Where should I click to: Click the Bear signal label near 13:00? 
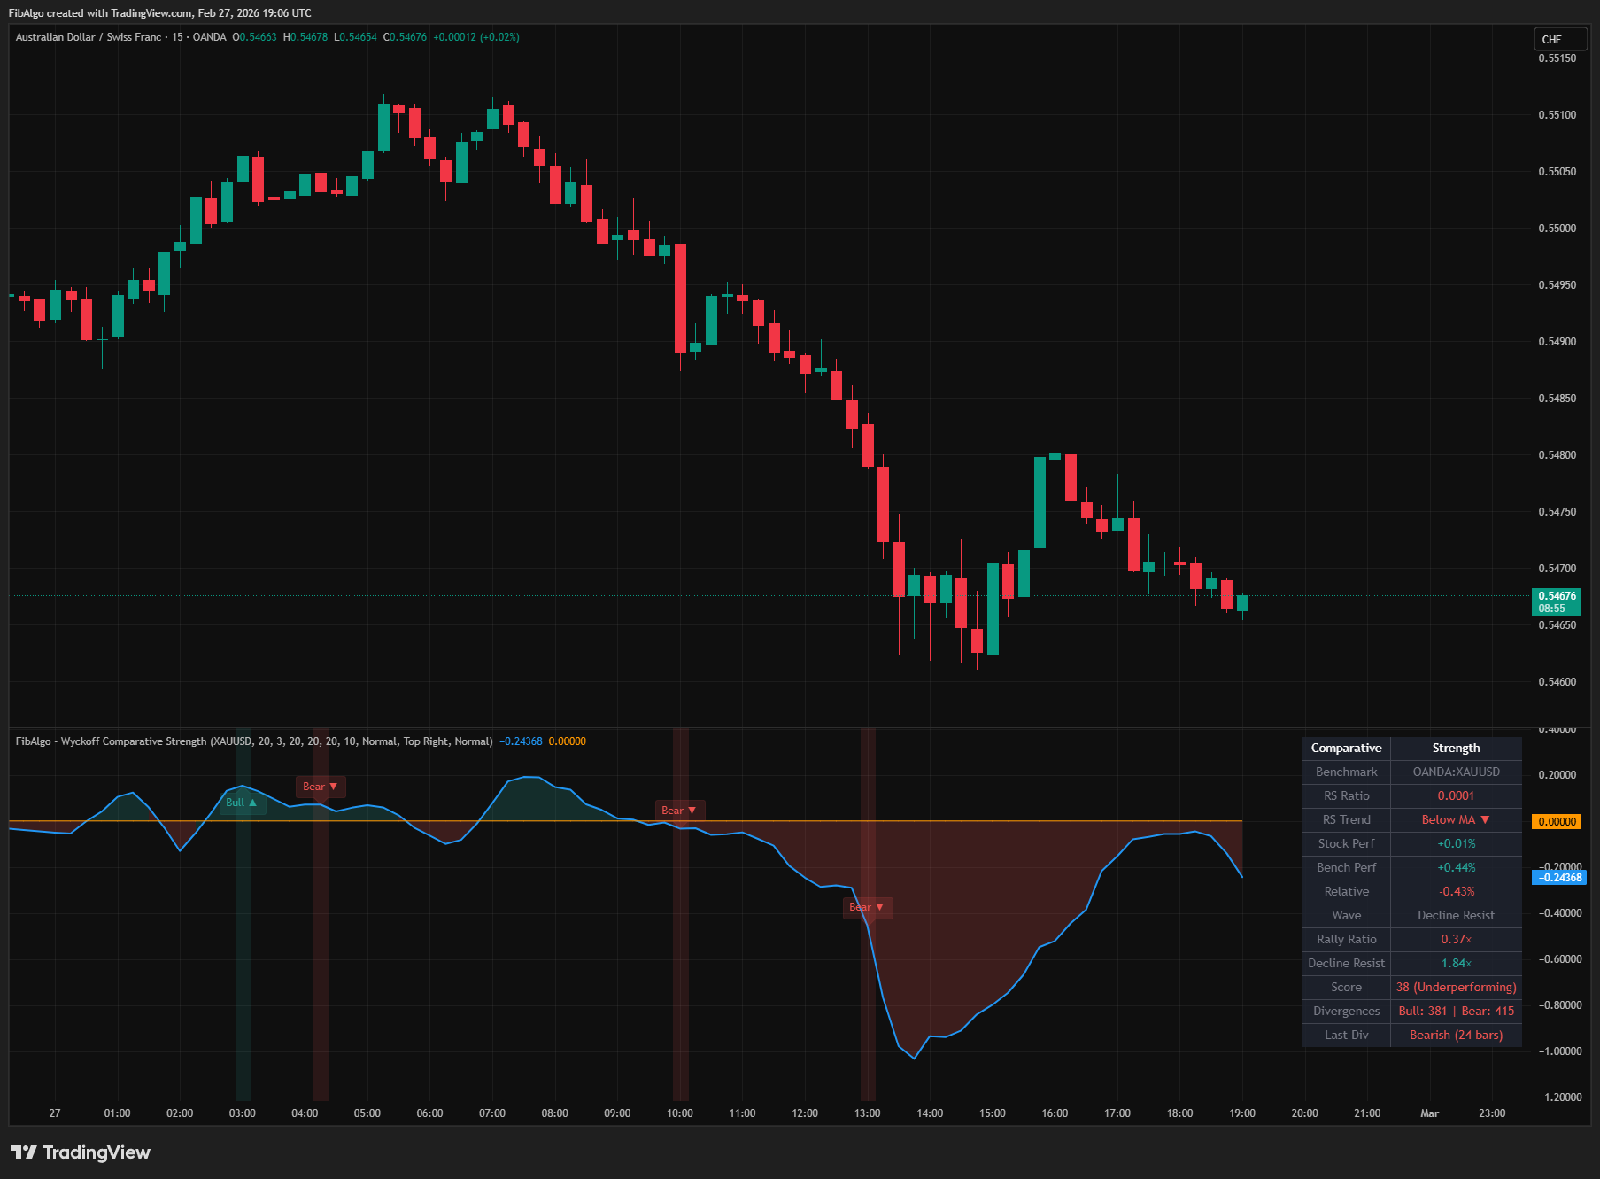coord(866,907)
